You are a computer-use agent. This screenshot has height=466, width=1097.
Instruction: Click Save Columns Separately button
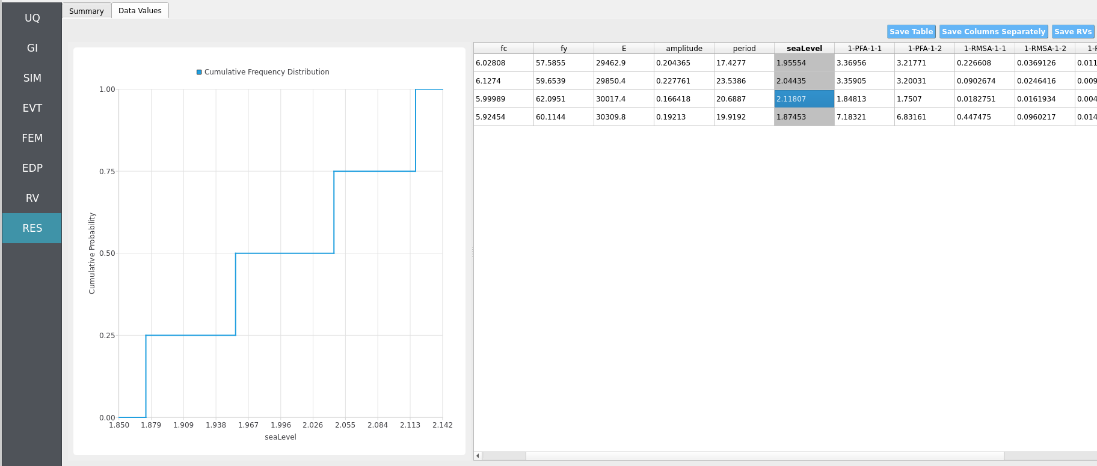tap(994, 32)
